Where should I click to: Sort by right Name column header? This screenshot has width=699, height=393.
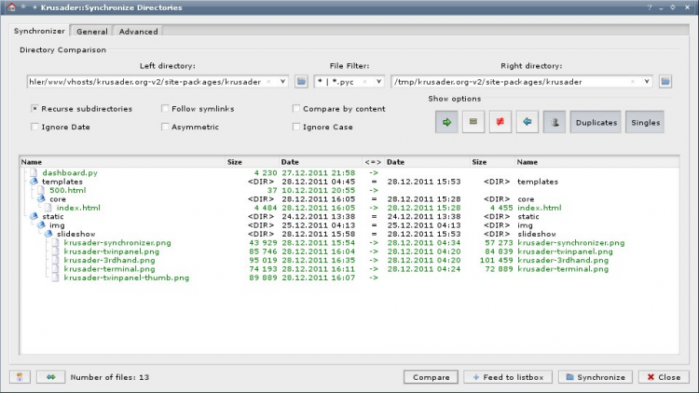tap(596, 162)
